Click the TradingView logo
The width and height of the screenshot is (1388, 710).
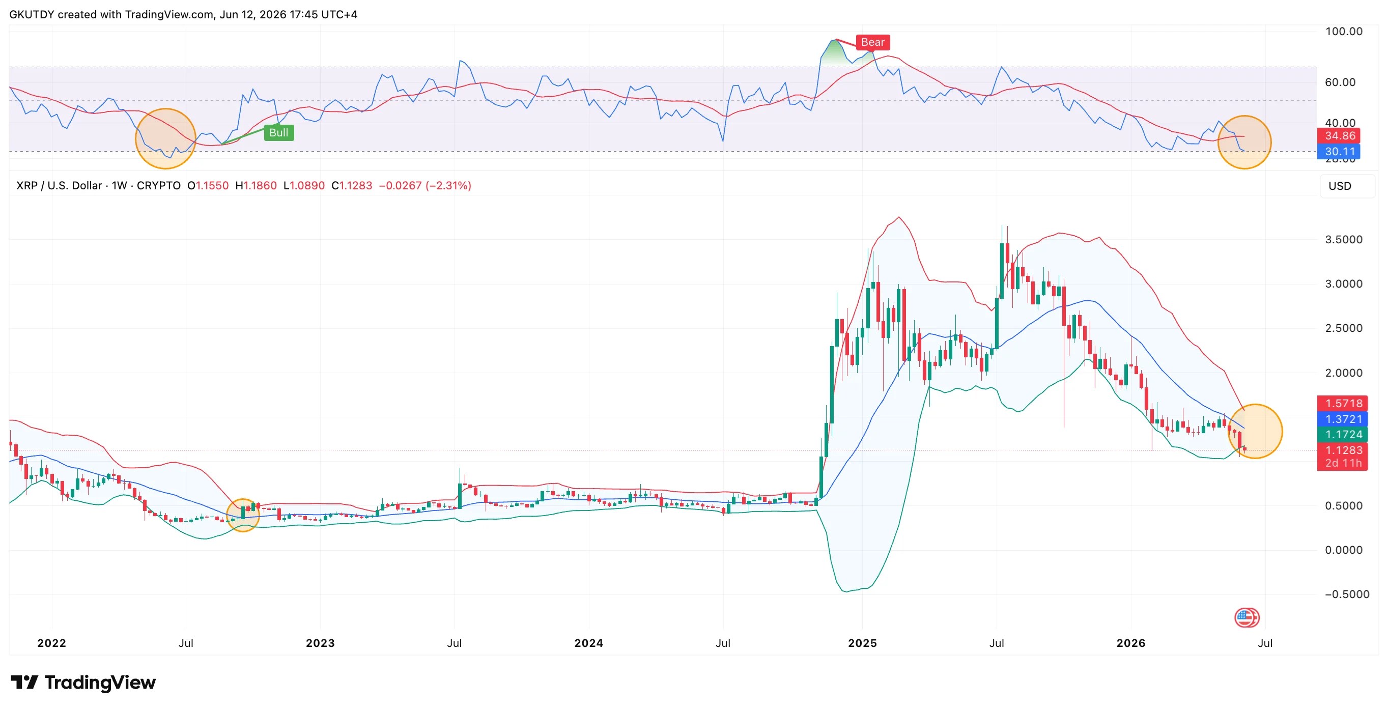(x=83, y=683)
